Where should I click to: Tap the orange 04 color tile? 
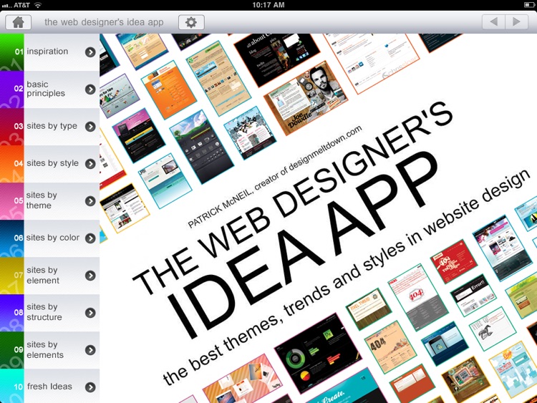[12, 164]
